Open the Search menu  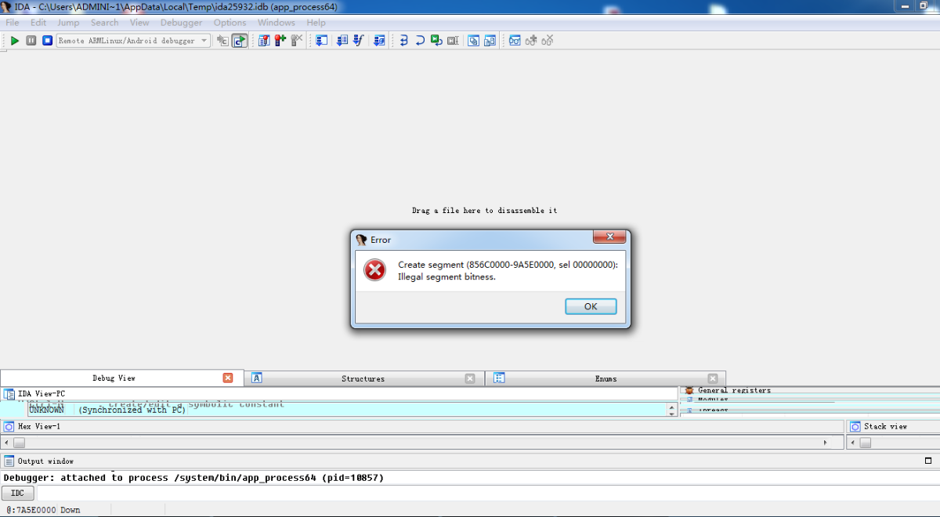click(105, 23)
